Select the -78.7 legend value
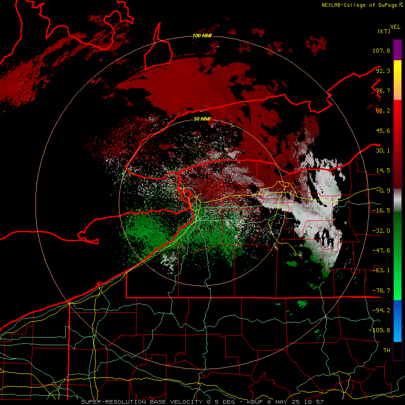Image resolution: width=405 pixels, height=405 pixels. [x=381, y=291]
